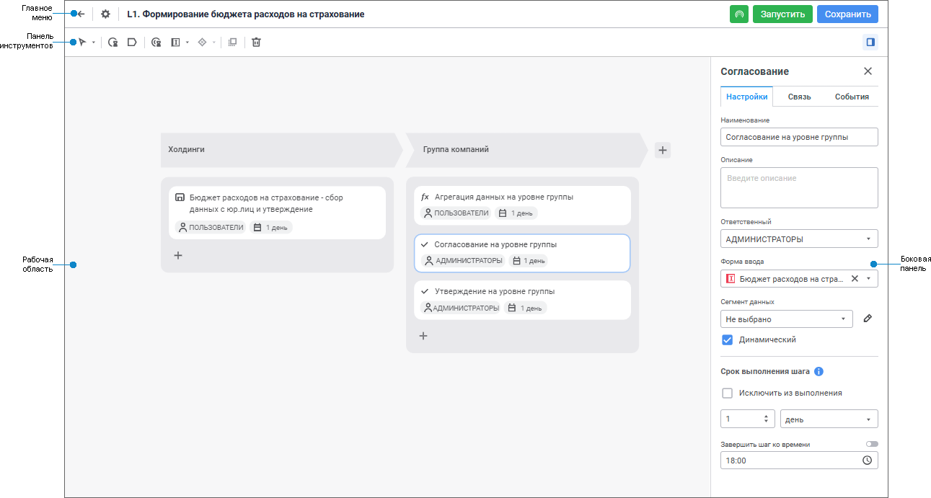
Task: Uncheck the Динамический checkbox
Action: [728, 340]
